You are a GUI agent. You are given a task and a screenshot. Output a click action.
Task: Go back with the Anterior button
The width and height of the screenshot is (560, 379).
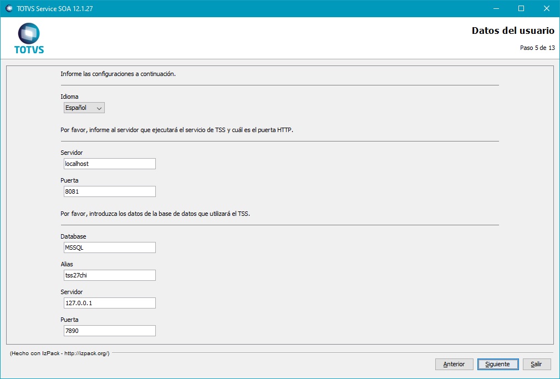(454, 364)
